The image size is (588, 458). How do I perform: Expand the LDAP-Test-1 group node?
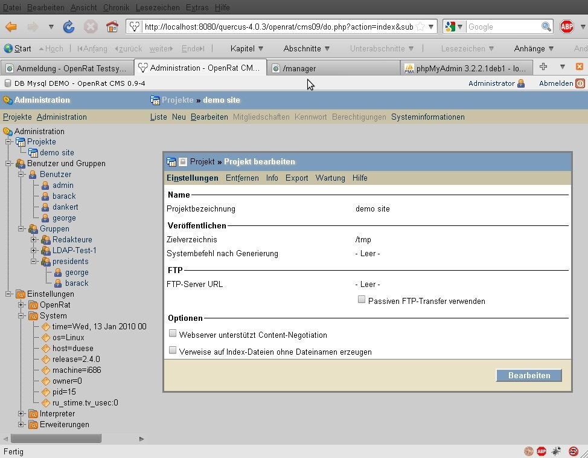pyautogui.click(x=34, y=250)
